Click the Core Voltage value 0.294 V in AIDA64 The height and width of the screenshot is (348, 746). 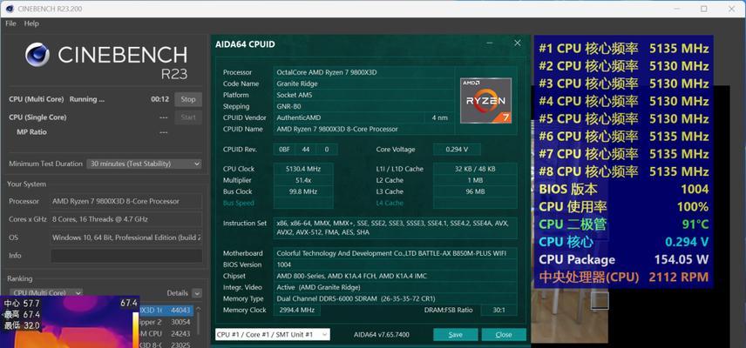click(x=457, y=150)
